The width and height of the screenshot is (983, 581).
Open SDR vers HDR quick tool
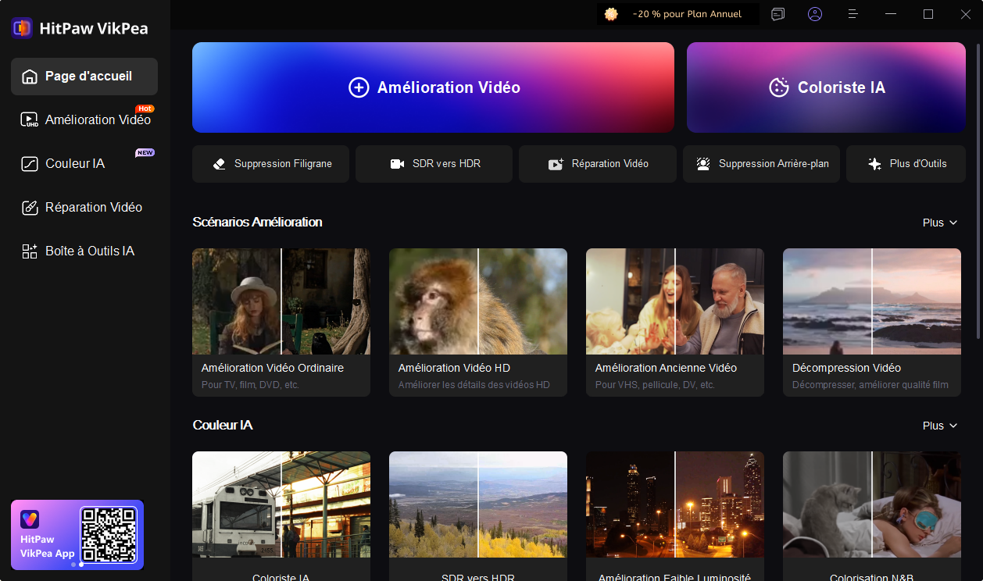[434, 164]
